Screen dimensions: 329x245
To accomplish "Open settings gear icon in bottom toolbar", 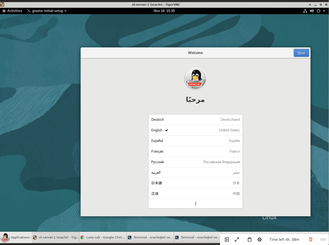I will coord(260,239).
